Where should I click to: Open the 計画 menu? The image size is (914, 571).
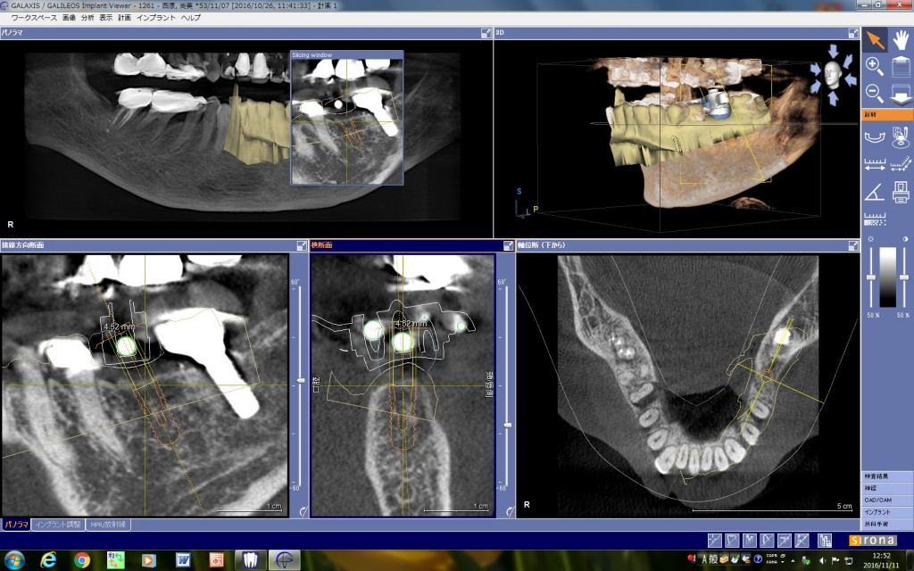coord(124,18)
